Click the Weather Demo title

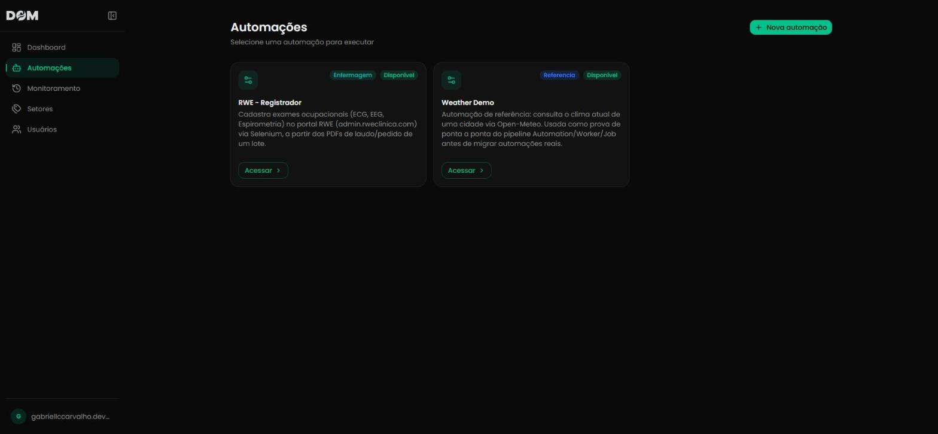tap(468, 103)
